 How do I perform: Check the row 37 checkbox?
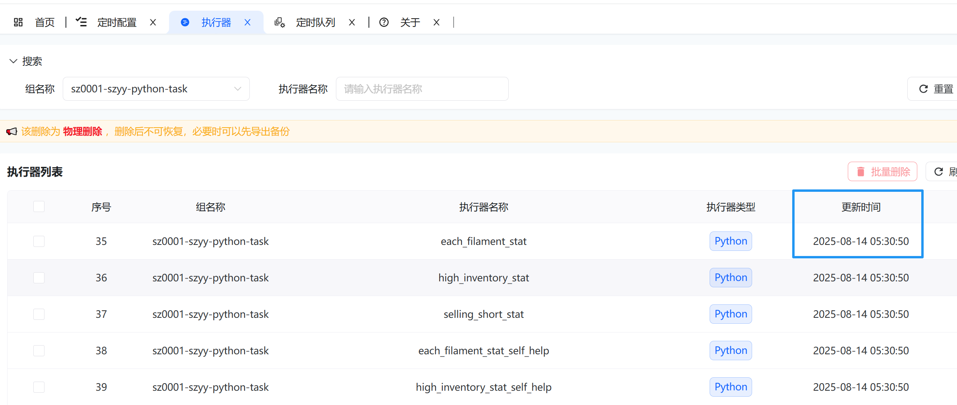tap(39, 314)
